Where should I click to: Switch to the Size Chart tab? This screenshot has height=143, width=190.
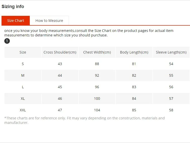16,21
